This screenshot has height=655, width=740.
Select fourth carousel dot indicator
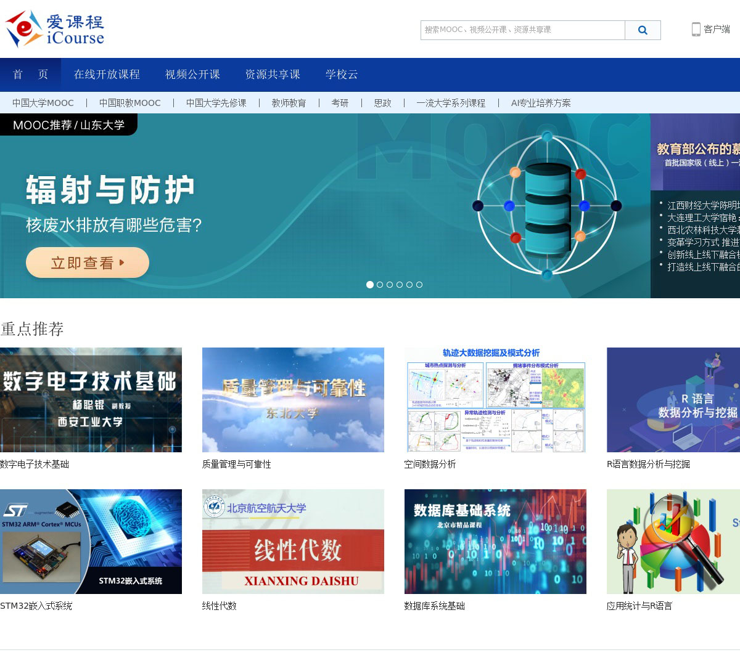400,285
